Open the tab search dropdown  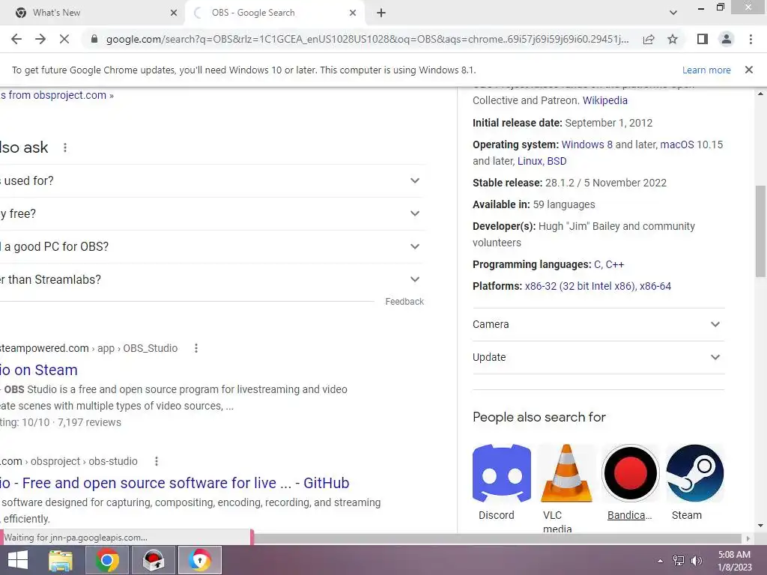[x=673, y=13]
